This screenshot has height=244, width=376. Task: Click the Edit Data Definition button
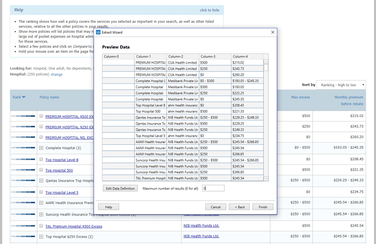click(x=120, y=188)
